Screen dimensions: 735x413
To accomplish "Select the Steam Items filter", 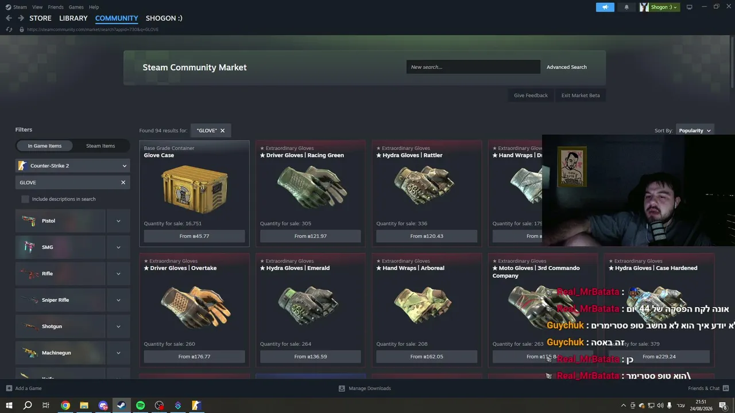I will coord(100,146).
